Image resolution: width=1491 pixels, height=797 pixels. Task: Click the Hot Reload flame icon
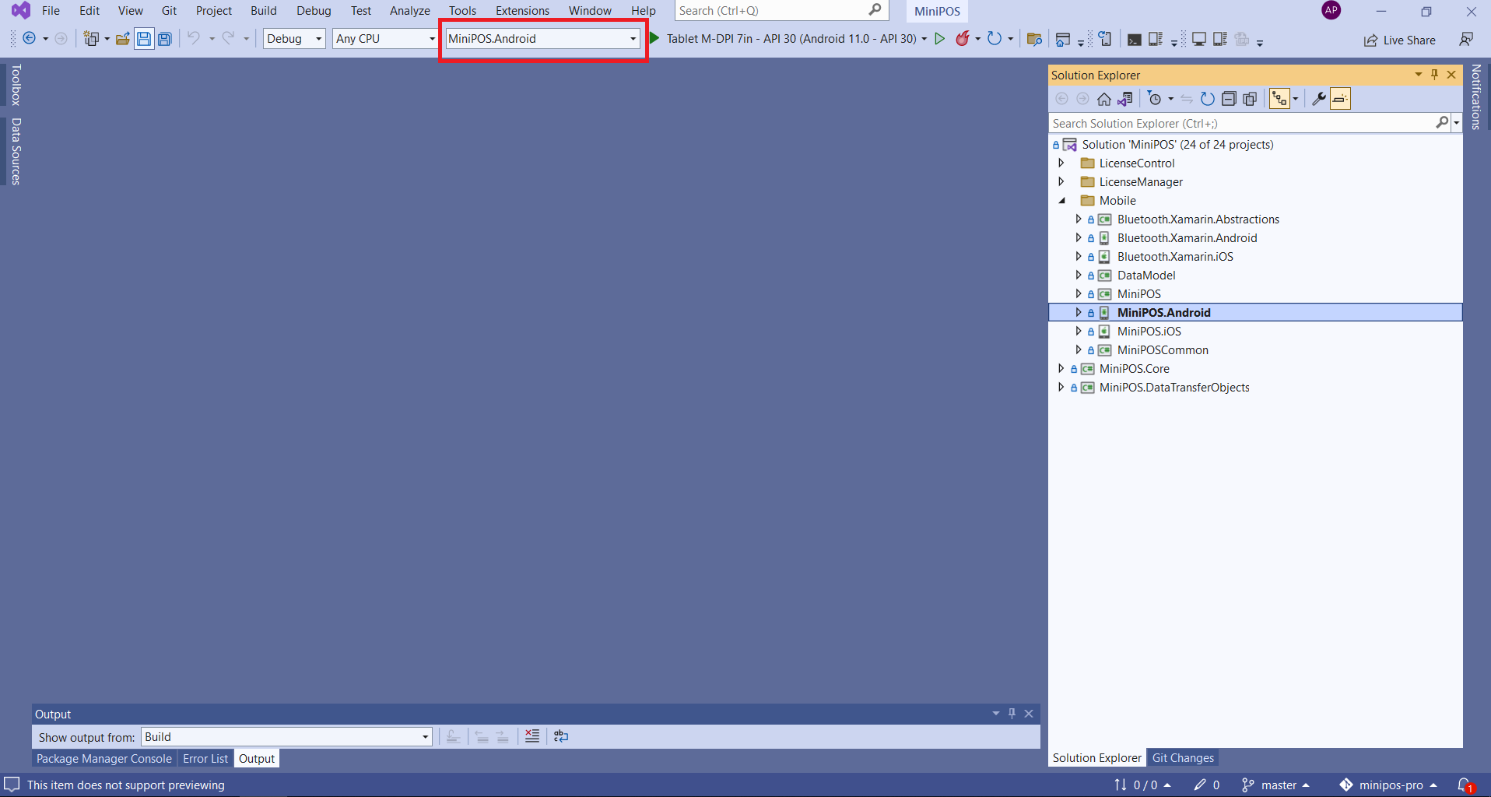coord(963,38)
